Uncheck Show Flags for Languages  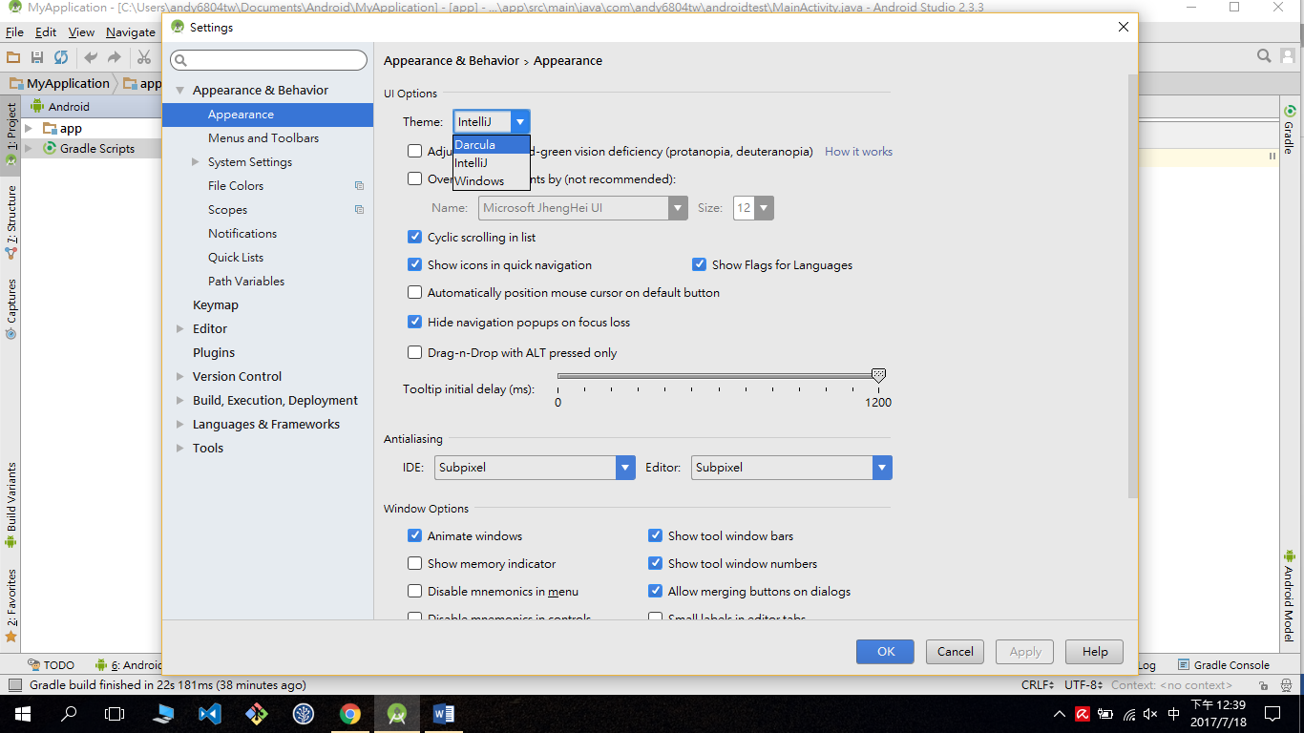click(x=699, y=264)
